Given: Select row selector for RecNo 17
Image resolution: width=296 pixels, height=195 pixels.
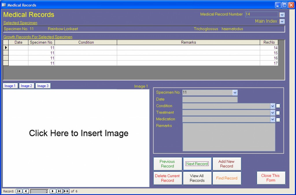Looking at the screenshot, I should pyautogui.click(x=6, y=63).
